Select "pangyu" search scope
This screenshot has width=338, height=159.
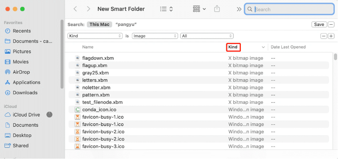126,24
